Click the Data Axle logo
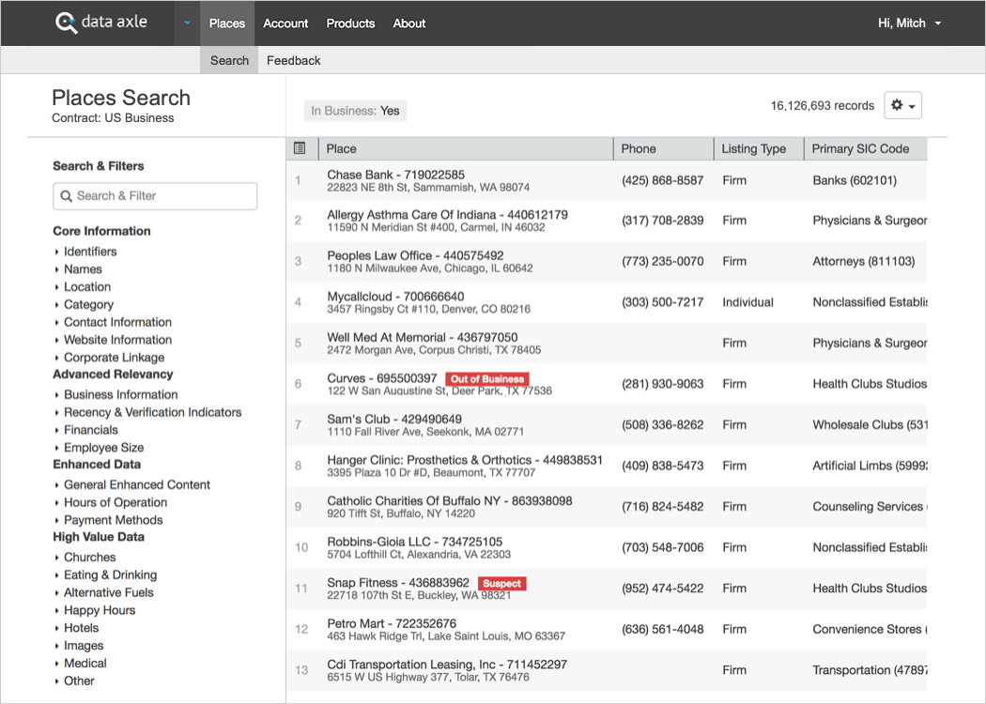 click(x=101, y=23)
